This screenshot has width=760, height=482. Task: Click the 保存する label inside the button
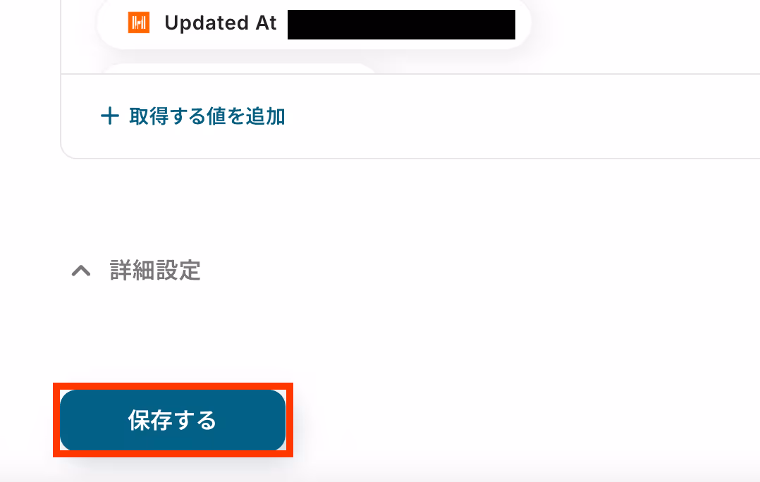point(172,420)
